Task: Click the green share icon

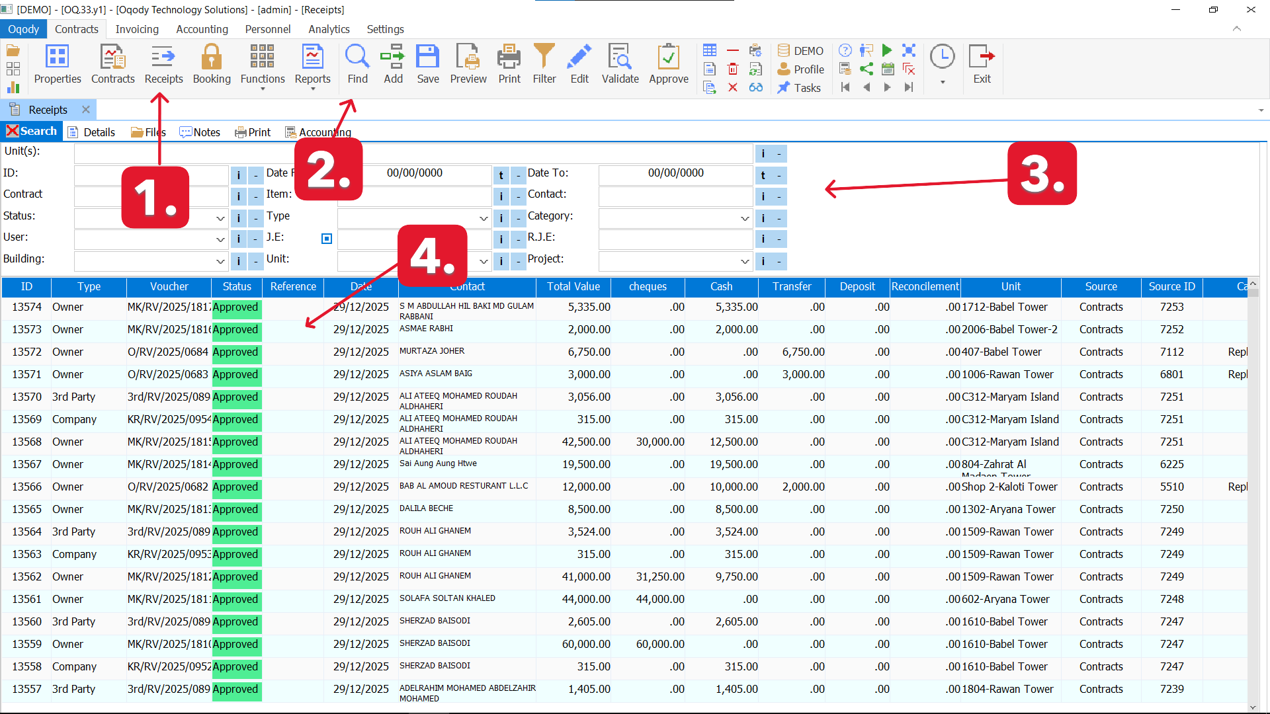Action: (867, 69)
